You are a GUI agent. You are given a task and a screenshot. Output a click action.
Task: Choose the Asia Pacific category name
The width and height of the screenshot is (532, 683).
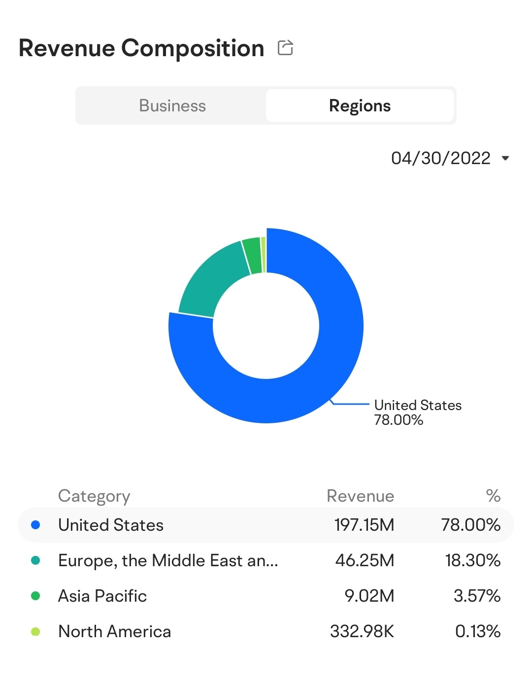[102, 596]
